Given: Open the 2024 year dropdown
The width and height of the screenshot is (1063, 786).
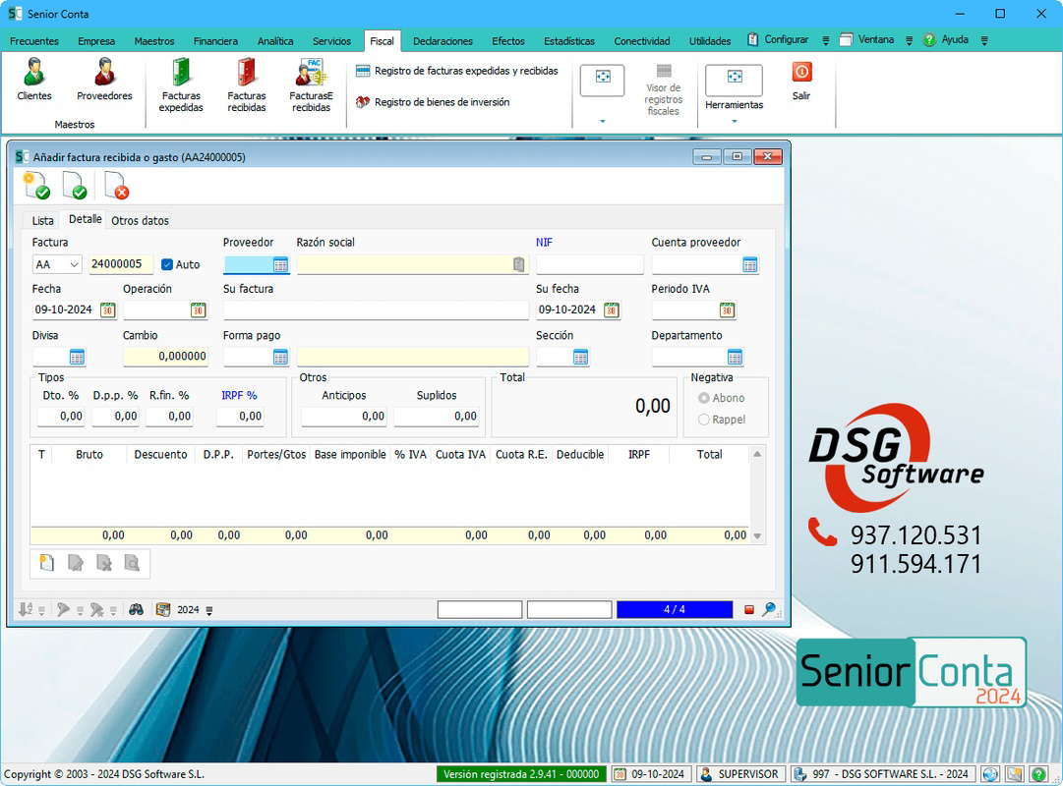Looking at the screenshot, I should (208, 610).
